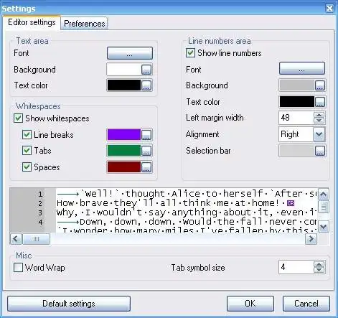Select the black Line numbers text color swatch
338x318 pixels.
[x=297, y=102]
